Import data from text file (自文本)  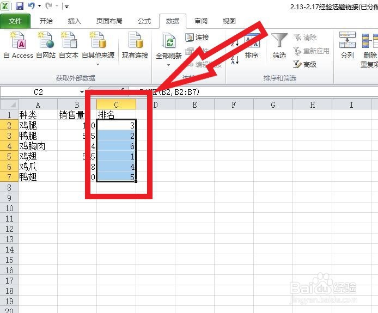(x=69, y=45)
